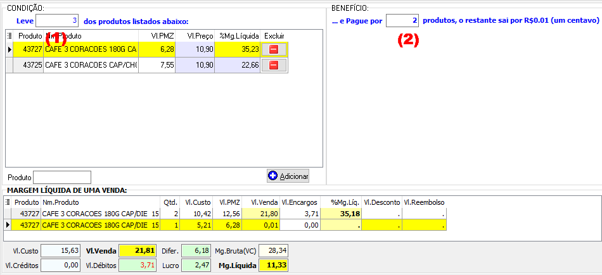
Task: Click the Lucro field showing 2,47
Action: (x=195, y=265)
